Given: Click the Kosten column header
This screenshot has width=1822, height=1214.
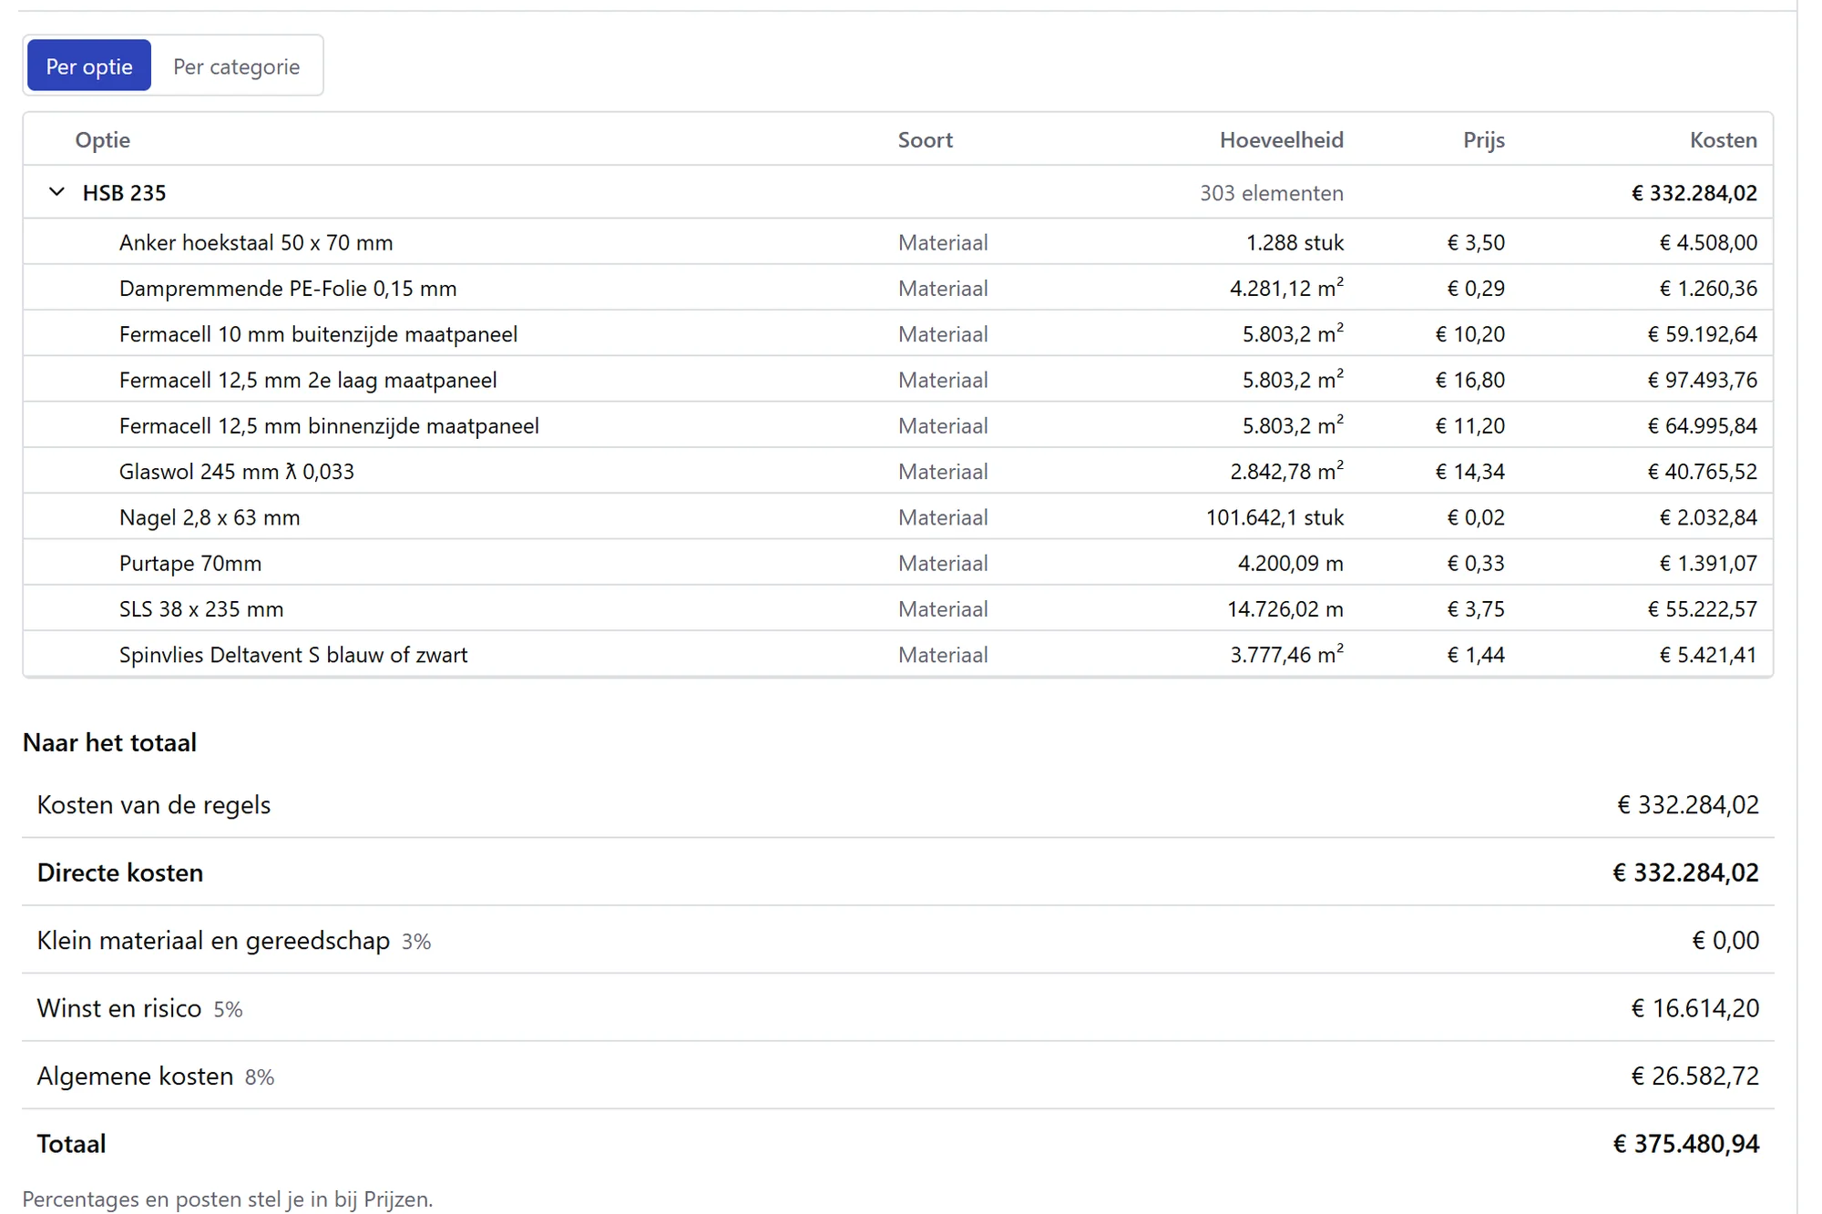Looking at the screenshot, I should tap(1723, 139).
